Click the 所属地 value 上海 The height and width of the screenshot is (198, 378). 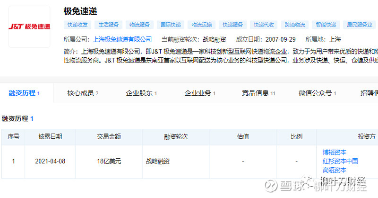click(335, 39)
